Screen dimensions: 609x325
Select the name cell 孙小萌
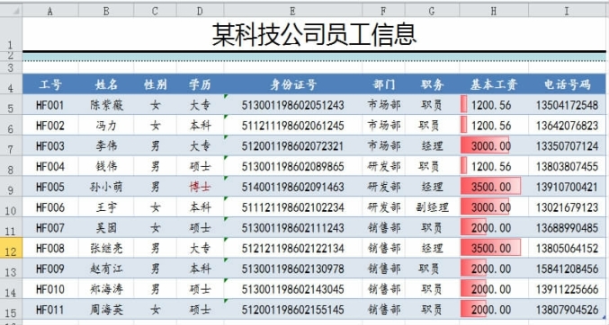[106, 187]
